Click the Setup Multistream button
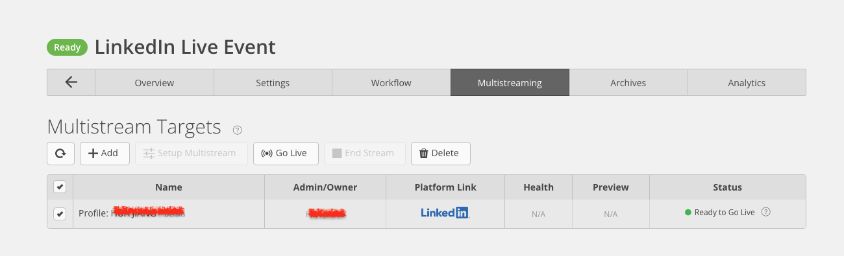The height and width of the screenshot is (256, 844). (x=192, y=153)
